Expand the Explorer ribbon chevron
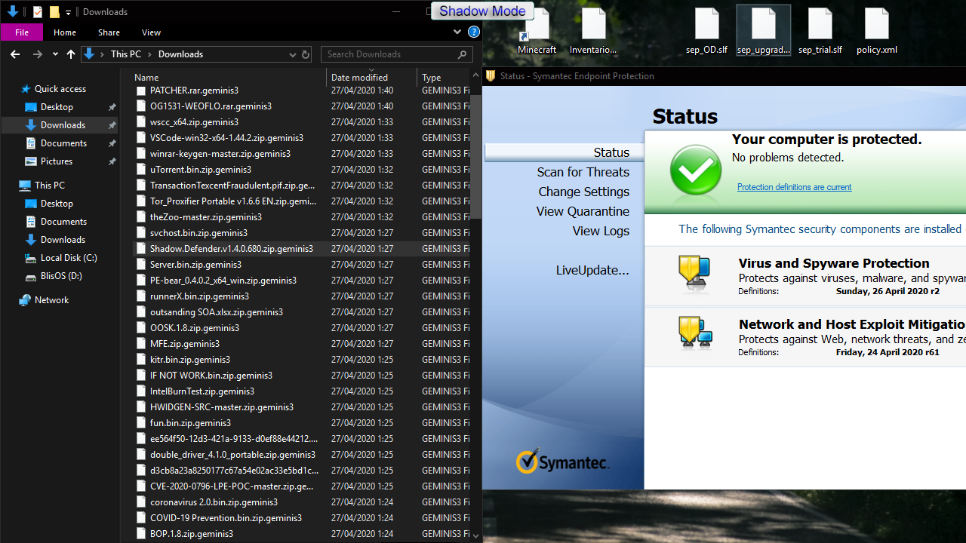This screenshot has width=966, height=543. (457, 32)
